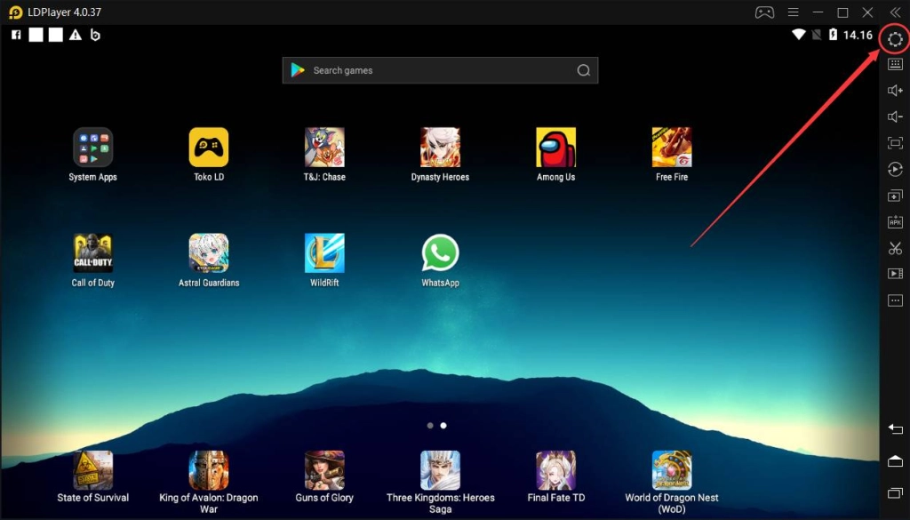Screen dimensions: 910x520
Task: Close the LDPlayer window
Action: 867,12
